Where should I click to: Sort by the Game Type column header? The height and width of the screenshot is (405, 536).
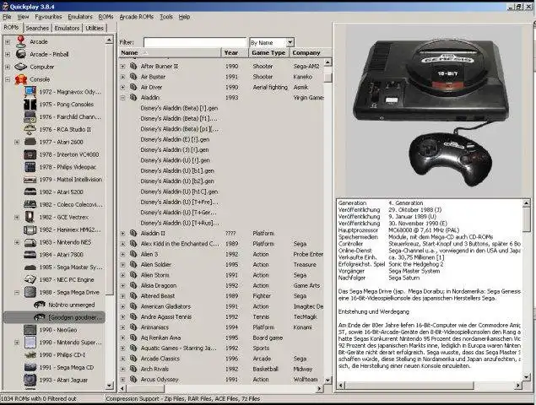tap(269, 52)
